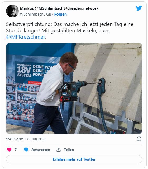The image size is (148, 169).
Task: Click Erfahre mehr auf Twitter button
Action: pyautogui.click(x=74, y=159)
